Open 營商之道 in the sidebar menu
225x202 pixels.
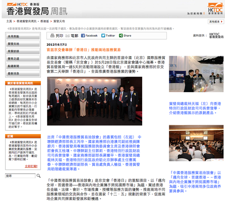pos(23,58)
